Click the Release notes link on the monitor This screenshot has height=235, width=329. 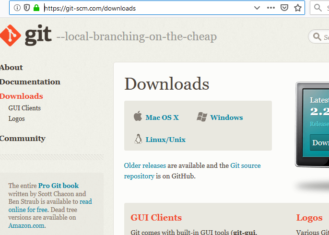click(x=319, y=124)
